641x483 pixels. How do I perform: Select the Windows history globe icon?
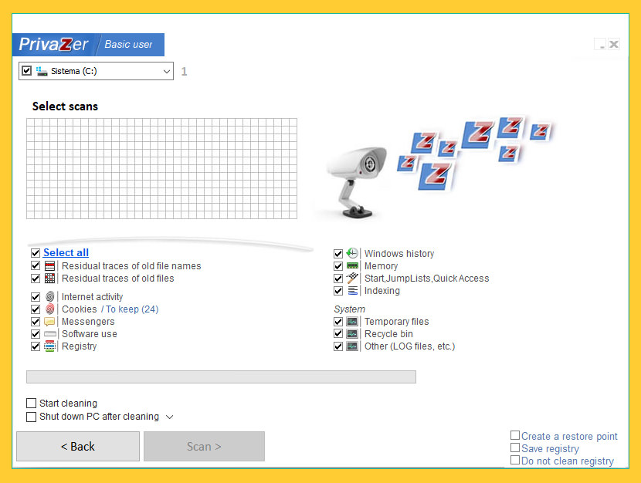pos(352,253)
